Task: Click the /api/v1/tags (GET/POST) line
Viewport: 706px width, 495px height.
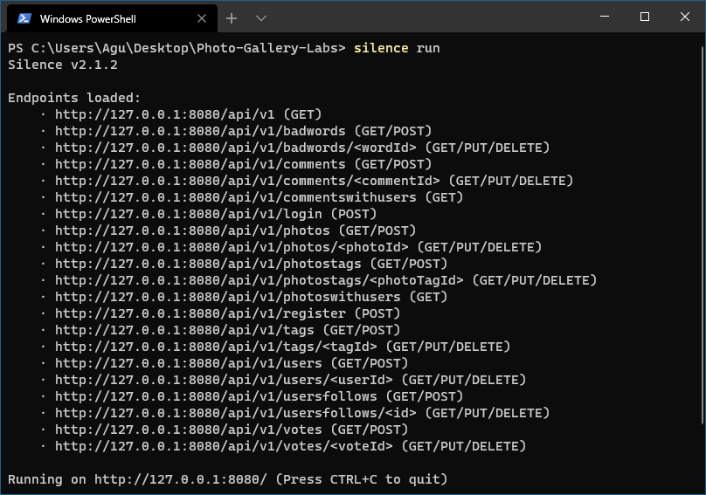Action: (227, 330)
